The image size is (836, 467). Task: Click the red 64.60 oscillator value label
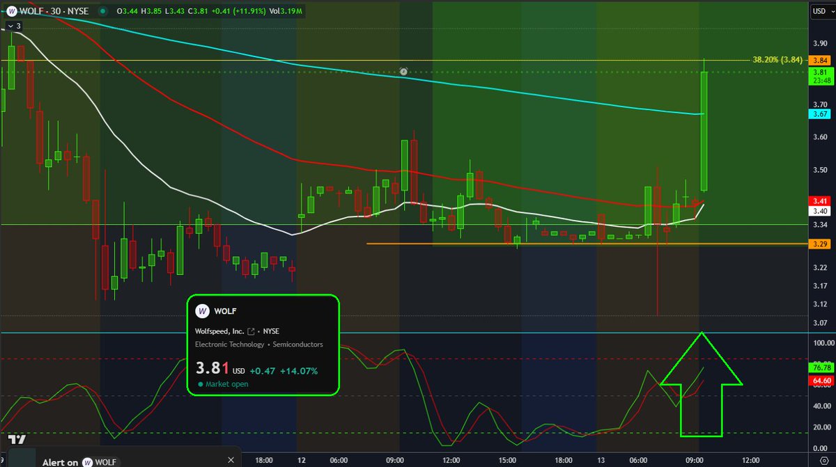820,381
